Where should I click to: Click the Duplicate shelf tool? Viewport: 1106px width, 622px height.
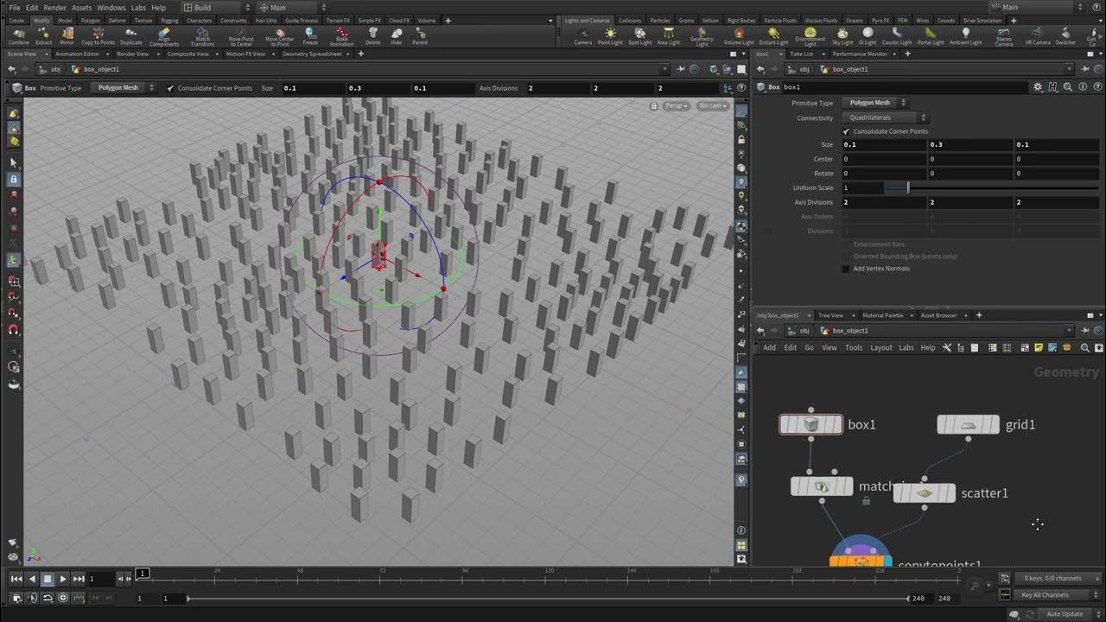tap(131, 35)
